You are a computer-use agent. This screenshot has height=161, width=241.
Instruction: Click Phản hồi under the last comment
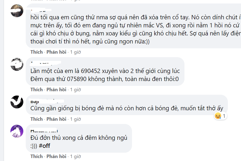[56, 156]
